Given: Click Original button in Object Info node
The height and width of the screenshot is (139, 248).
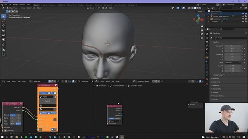Looking at the screenshot, I should [111, 119].
